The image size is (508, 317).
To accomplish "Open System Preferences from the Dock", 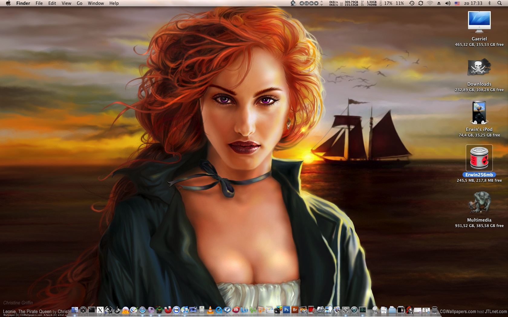I will coord(346,310).
